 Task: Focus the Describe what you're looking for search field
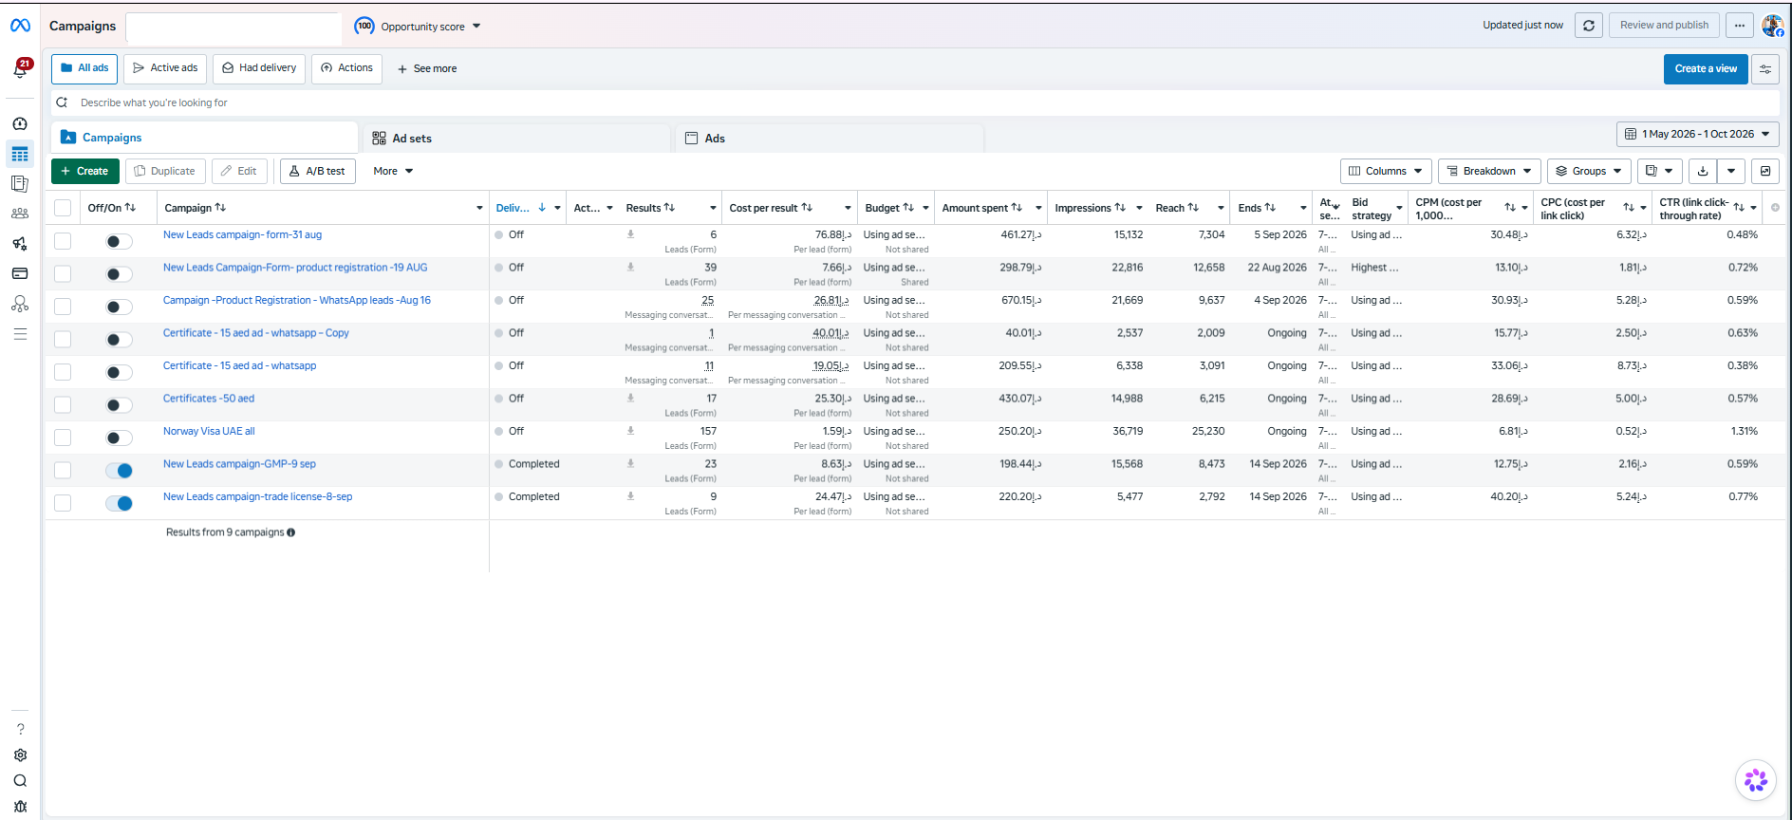[x=915, y=102]
